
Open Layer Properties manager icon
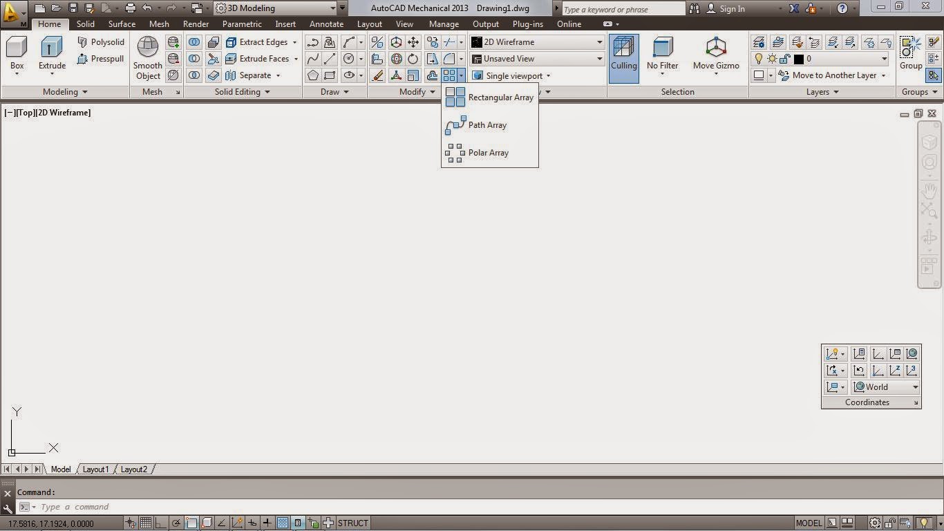pos(759,42)
